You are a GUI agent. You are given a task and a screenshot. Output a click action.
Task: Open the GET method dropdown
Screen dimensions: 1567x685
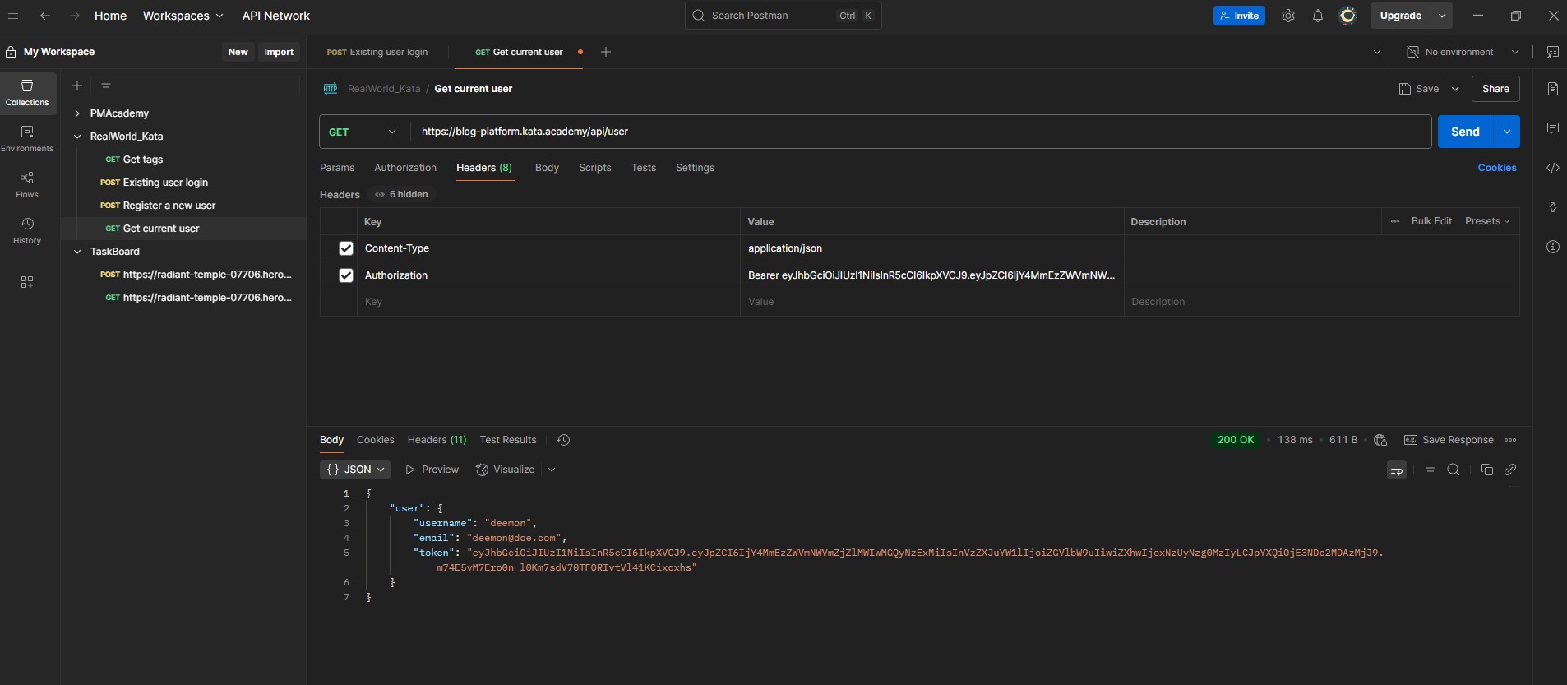pos(363,132)
